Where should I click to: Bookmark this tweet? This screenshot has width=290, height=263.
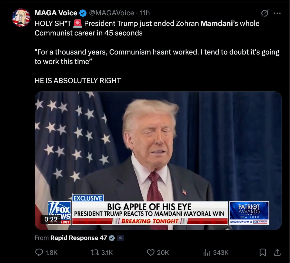click(263, 252)
